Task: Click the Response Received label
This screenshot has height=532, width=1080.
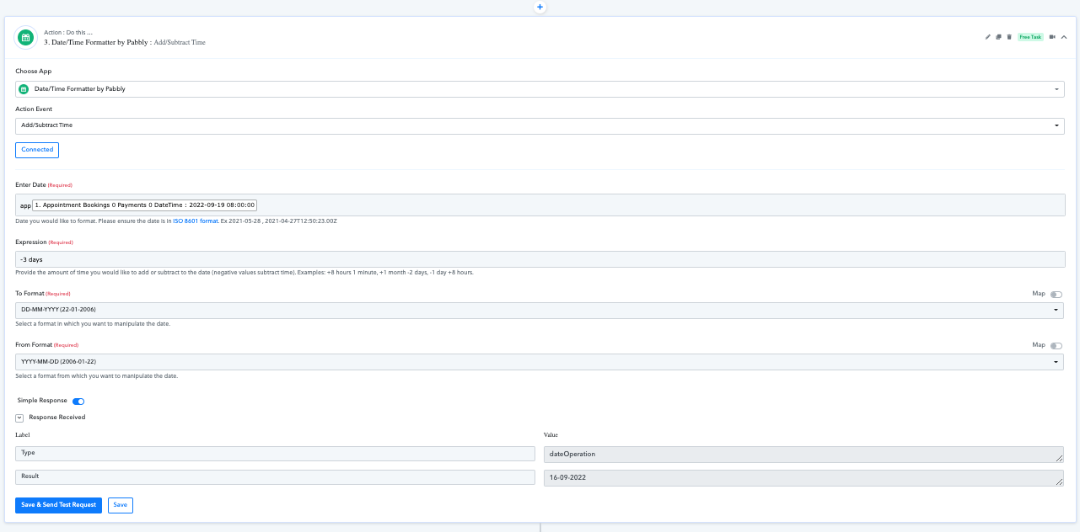Action: pyautogui.click(x=57, y=418)
